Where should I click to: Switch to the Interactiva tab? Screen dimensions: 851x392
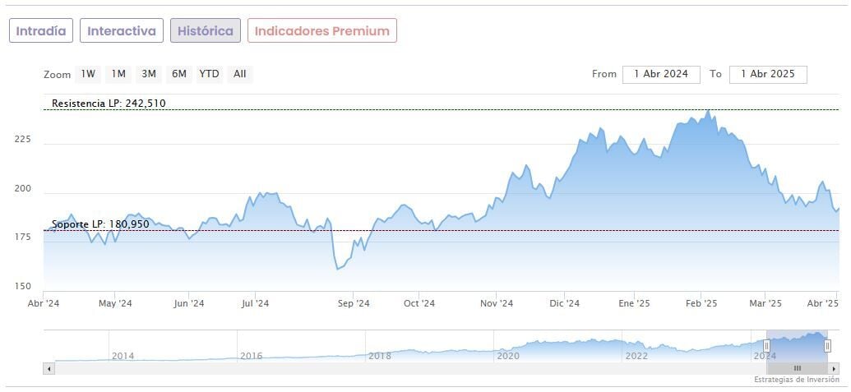[x=122, y=30]
